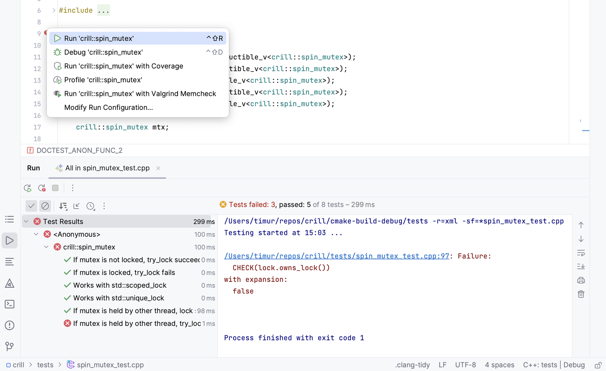Viewport: 606px width, 371px height.
Task: Open the Git version control tool window
Action: tap(10, 346)
